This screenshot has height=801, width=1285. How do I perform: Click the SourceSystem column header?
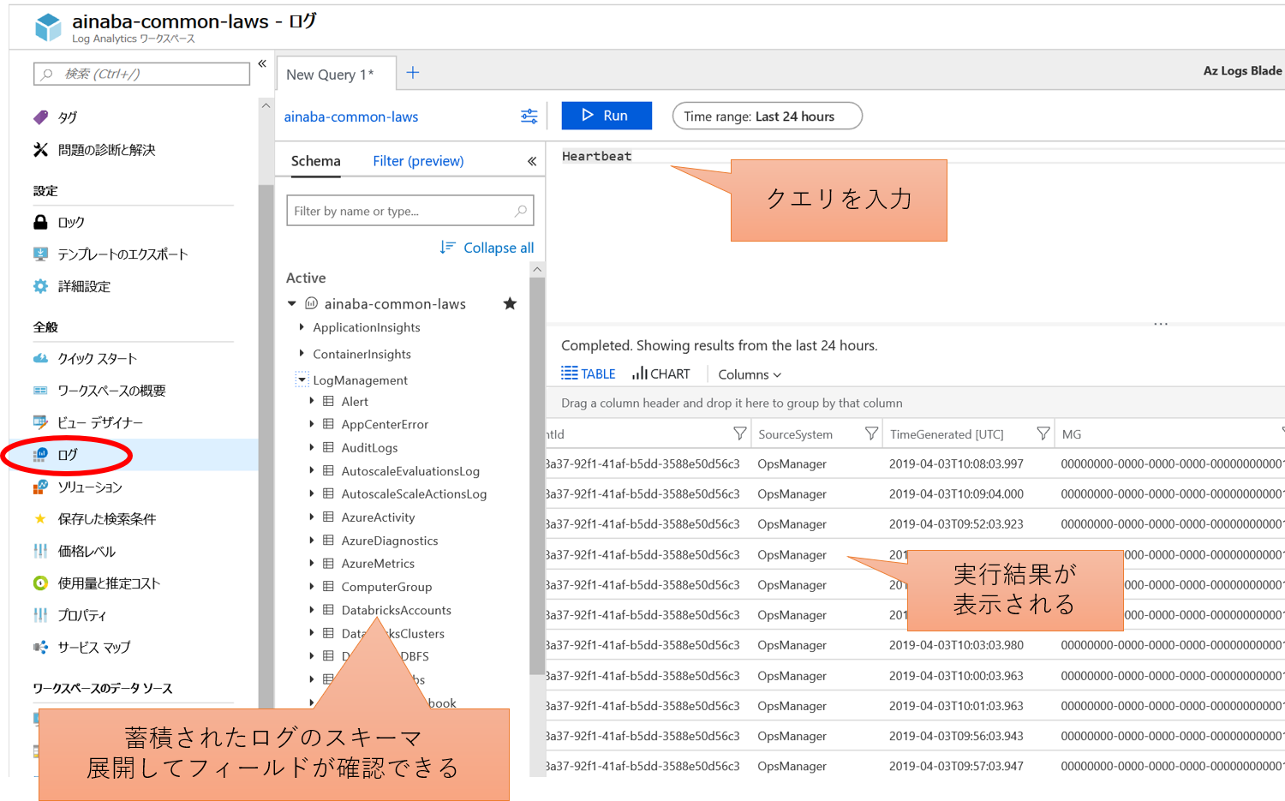click(795, 434)
